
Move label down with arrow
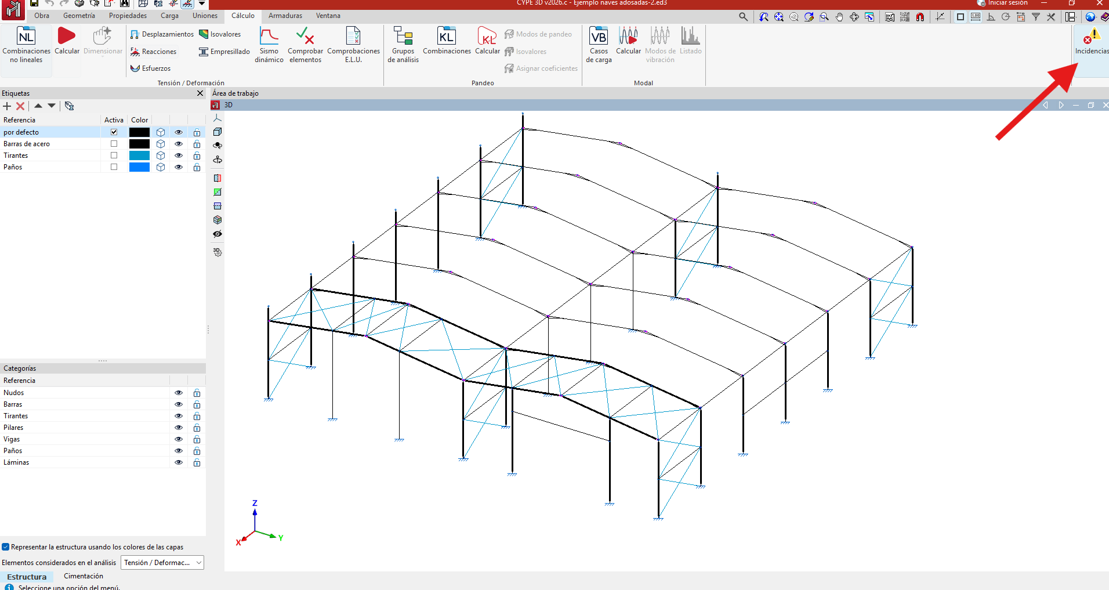click(52, 106)
